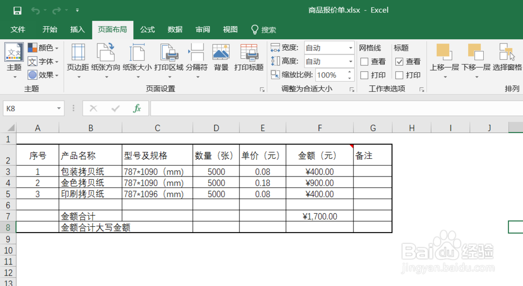The width and height of the screenshot is (523, 286).
Task: Cancel formula entry with X icon
Action: (x=94, y=108)
